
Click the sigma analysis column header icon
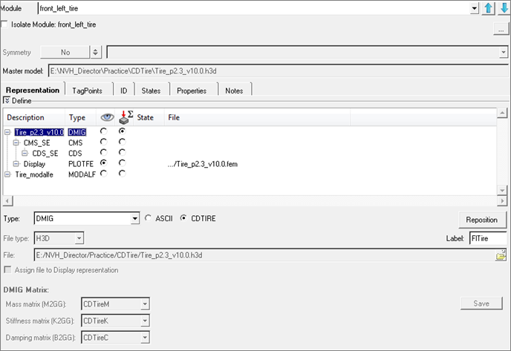125,117
